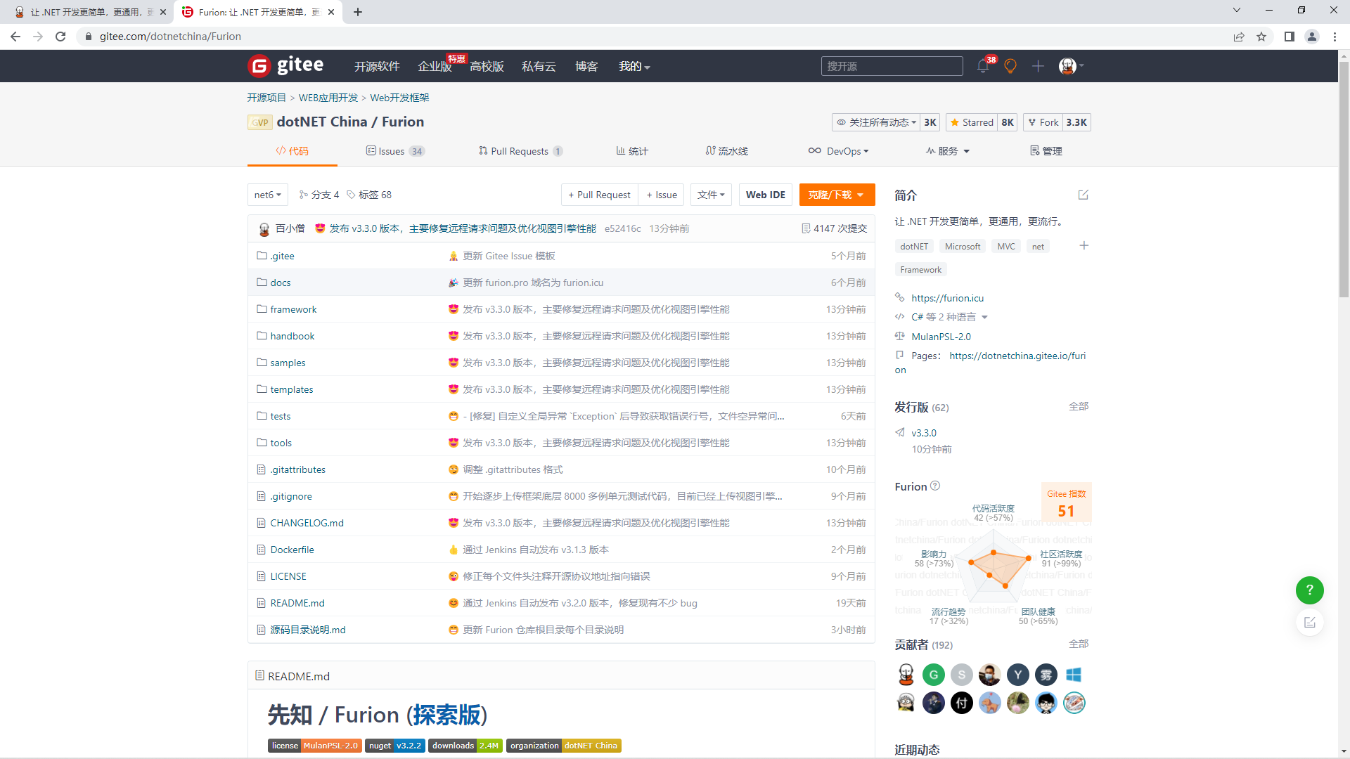Click the Web IDE button
Viewport: 1350px width, 759px height.
[765, 195]
